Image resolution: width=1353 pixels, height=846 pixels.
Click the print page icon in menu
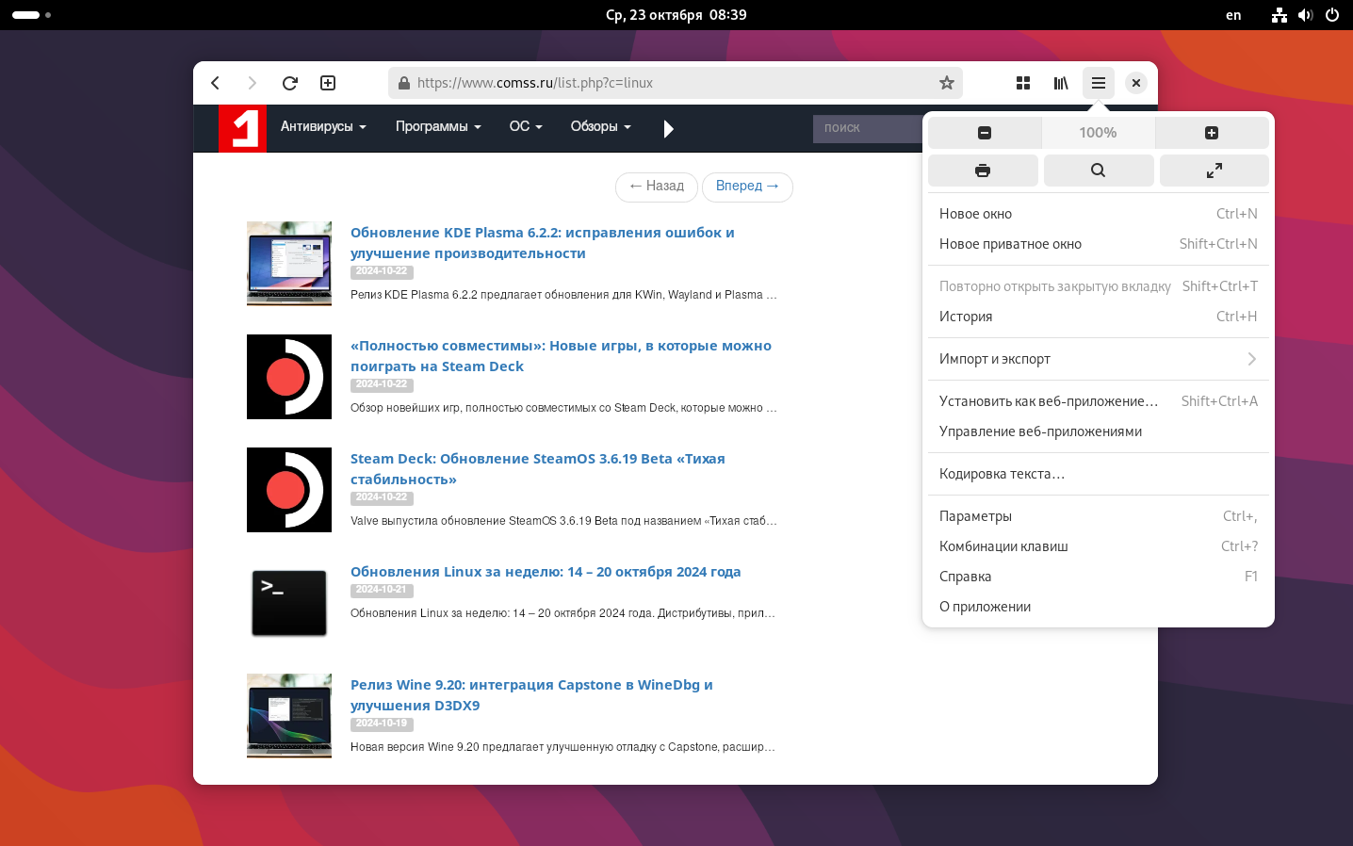tap(983, 171)
